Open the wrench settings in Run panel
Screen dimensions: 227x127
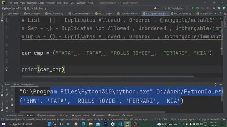[7, 95]
